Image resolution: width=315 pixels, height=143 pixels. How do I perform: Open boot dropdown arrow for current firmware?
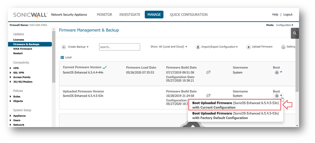click(281, 72)
